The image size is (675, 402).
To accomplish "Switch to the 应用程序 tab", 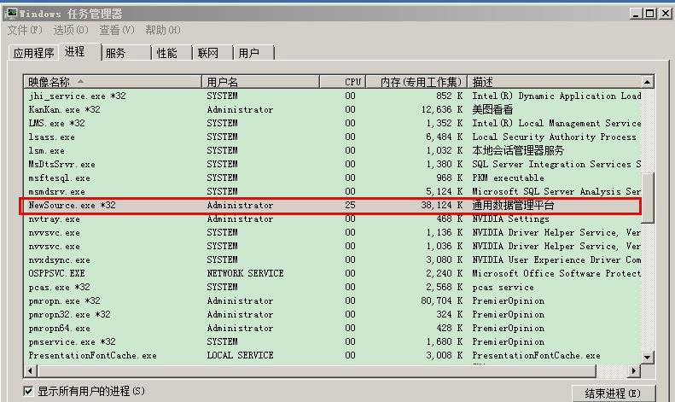I will pos(33,53).
